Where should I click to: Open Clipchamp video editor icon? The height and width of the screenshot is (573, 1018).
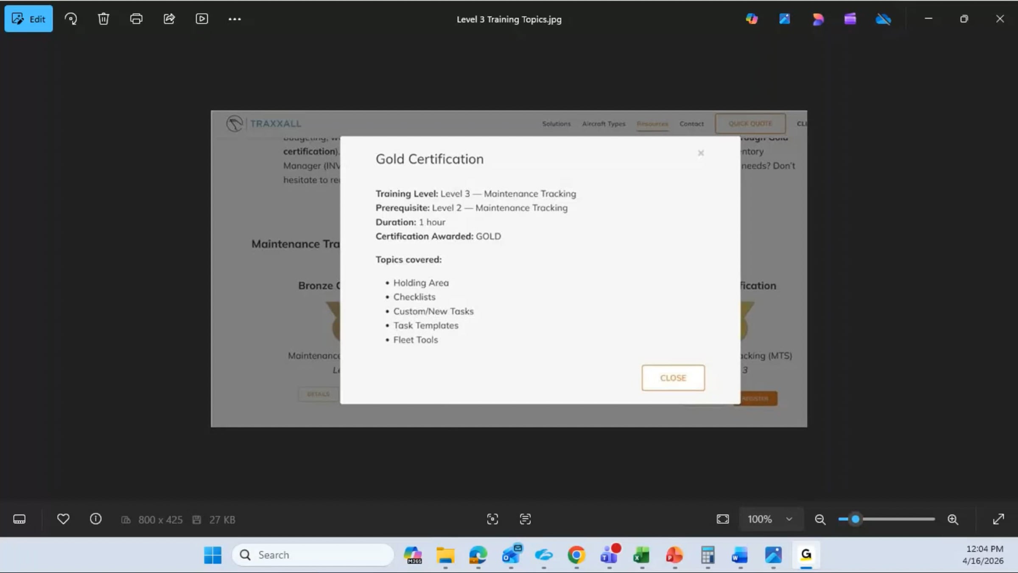tap(850, 19)
